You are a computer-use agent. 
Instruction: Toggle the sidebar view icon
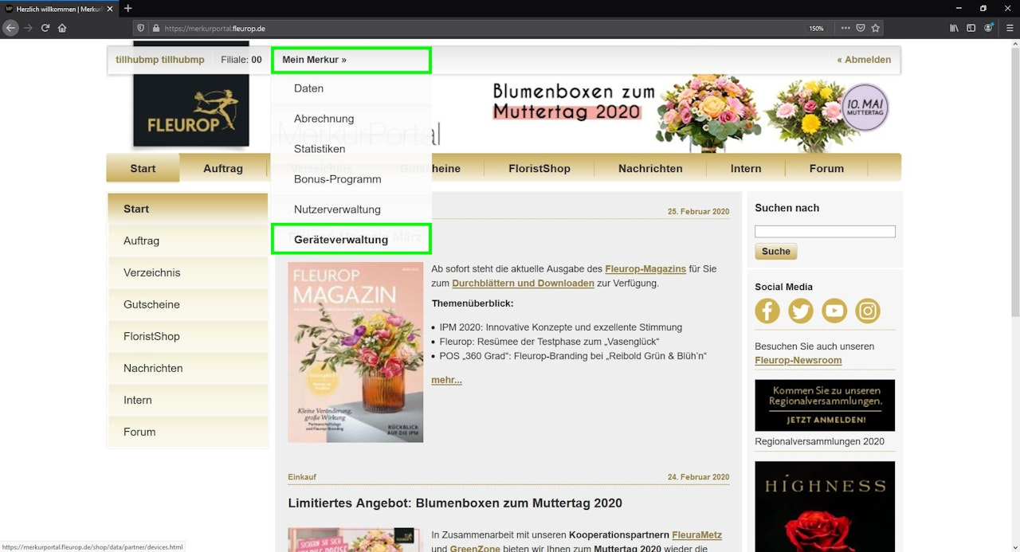tap(971, 28)
